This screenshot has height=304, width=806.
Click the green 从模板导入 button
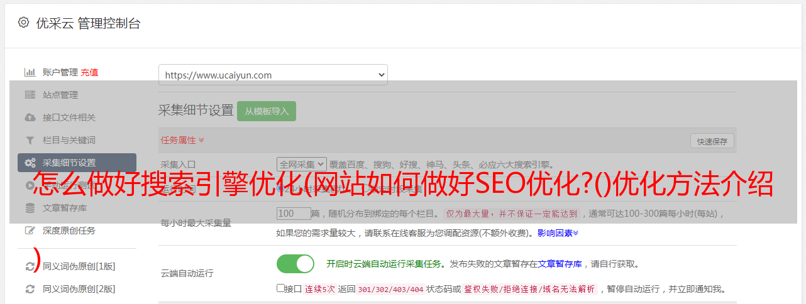pyautogui.click(x=267, y=111)
